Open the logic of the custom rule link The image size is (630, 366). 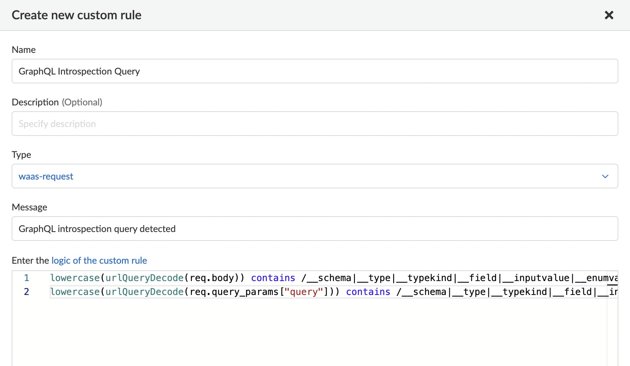(99, 261)
